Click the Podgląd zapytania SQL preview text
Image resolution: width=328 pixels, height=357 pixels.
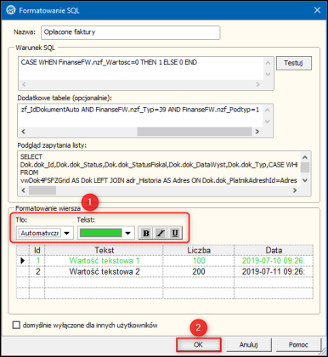159,168
